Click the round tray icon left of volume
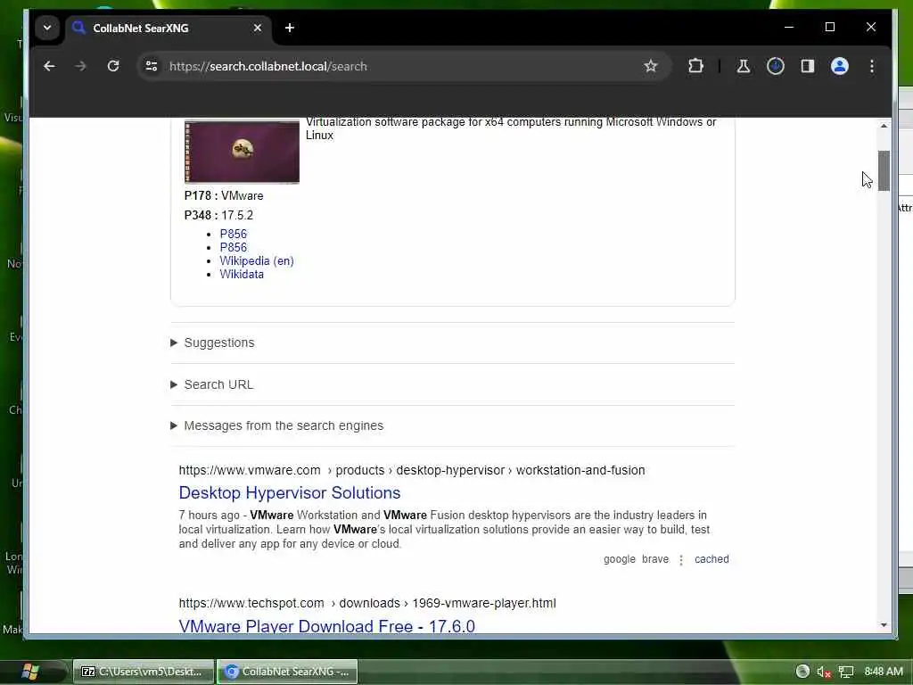Viewport: 913px width, 685px height. [x=802, y=672]
